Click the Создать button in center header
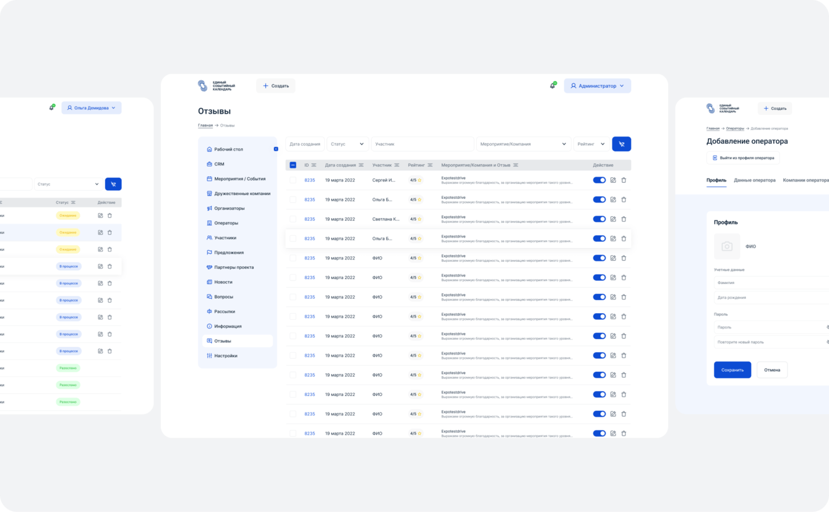This screenshot has height=512, width=829. coord(275,86)
